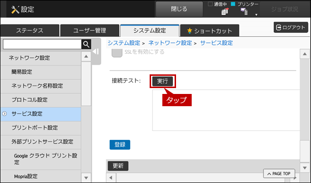This screenshot has width=311, height=183.
Task: Click the wrench settings icon
Action: [15, 9]
